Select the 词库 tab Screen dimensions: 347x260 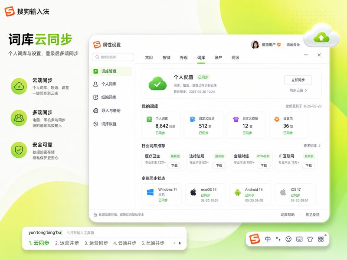point(201,58)
